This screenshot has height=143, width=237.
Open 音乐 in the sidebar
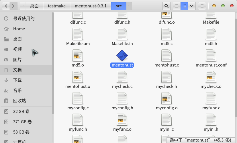click(26, 90)
